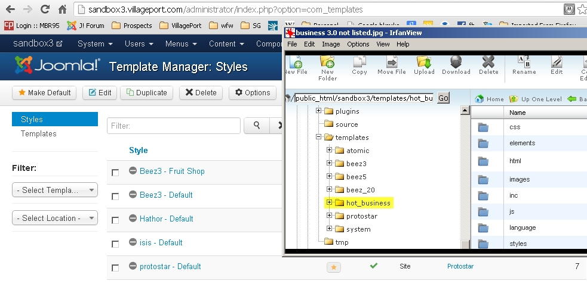Click the Make Default button
The height and width of the screenshot is (287, 587).
tap(44, 92)
